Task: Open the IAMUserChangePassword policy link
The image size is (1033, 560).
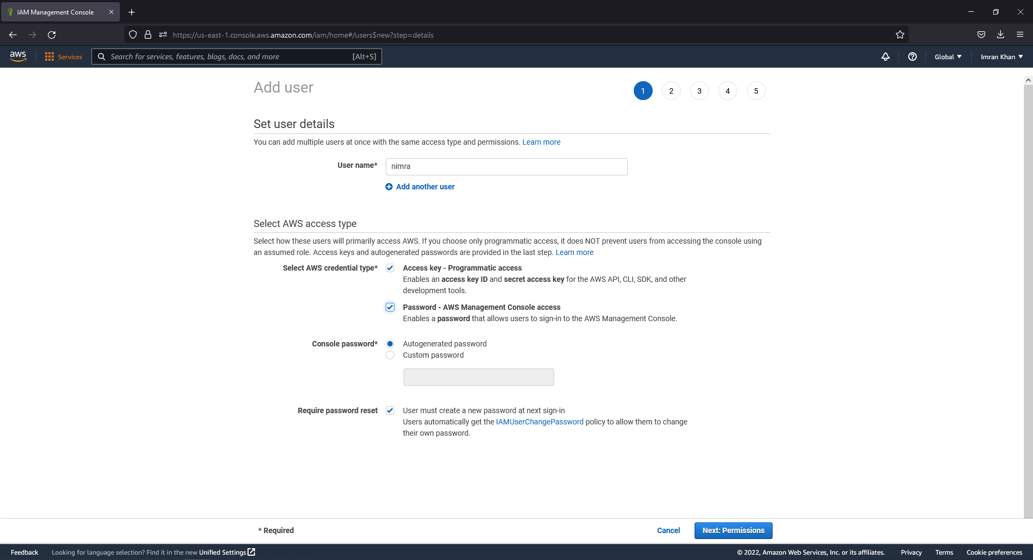Action: [540, 422]
